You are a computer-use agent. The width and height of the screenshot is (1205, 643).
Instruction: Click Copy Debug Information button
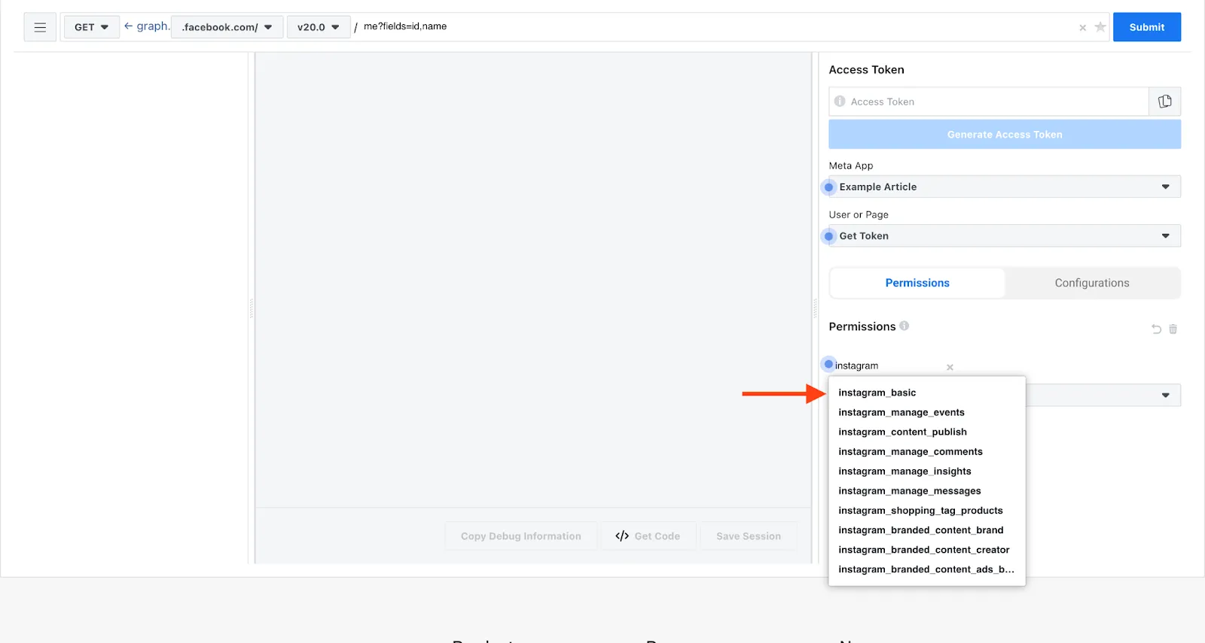(520, 536)
